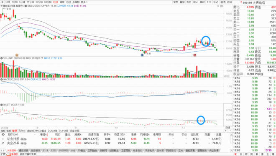This screenshot has width=276, height=156.
Task: Open the VOLUME indicator settings icon
Action: point(2,58)
